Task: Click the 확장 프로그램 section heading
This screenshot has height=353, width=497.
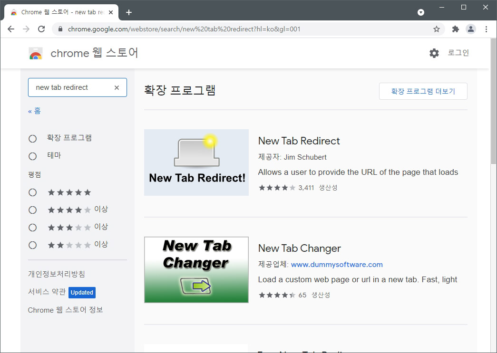Action: coord(180,90)
